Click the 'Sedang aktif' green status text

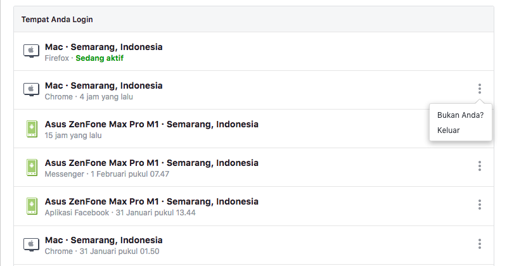point(99,58)
